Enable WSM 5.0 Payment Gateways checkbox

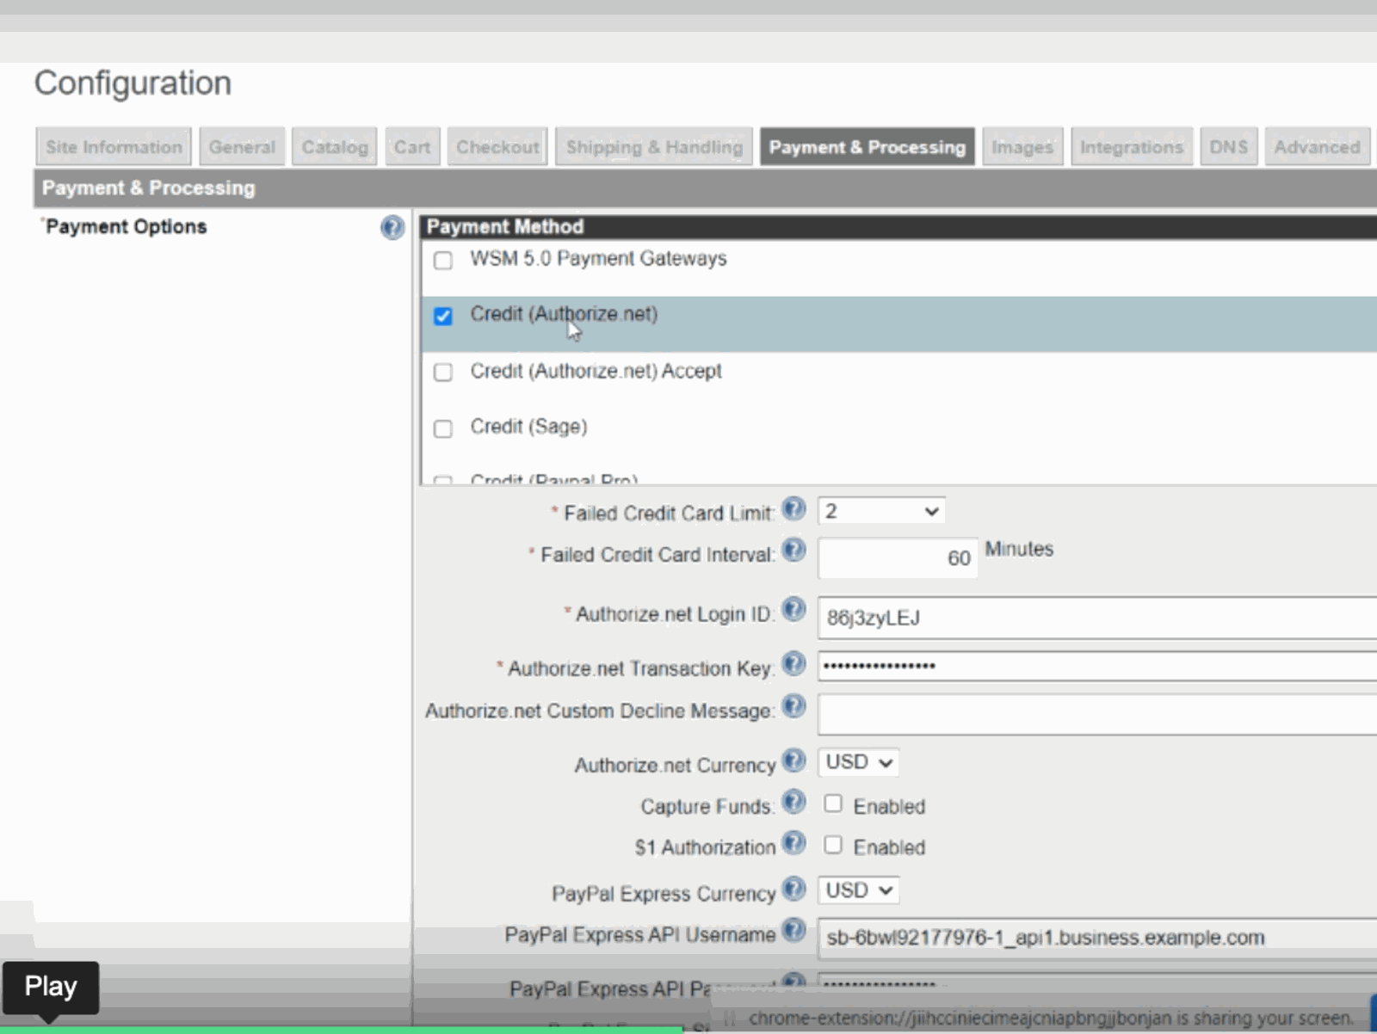pyautogui.click(x=443, y=261)
